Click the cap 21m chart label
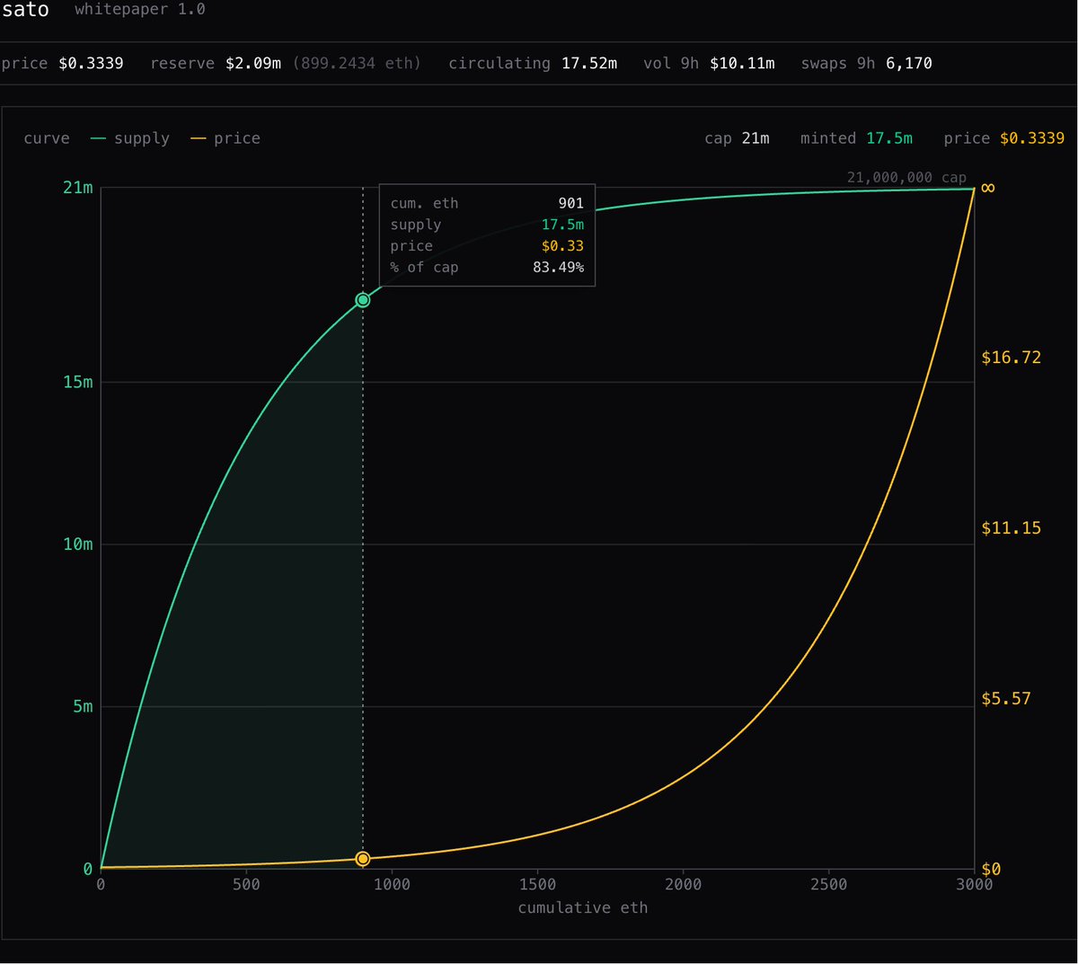The height and width of the screenshot is (964, 1078). [x=737, y=138]
